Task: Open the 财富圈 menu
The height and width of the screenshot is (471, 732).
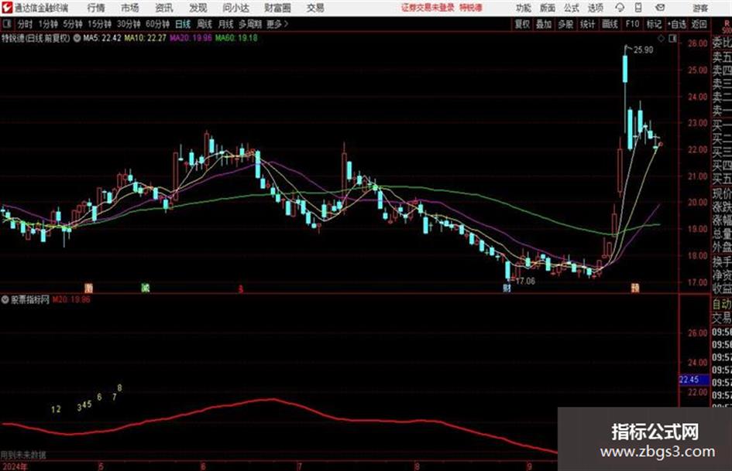Action: pyautogui.click(x=277, y=8)
